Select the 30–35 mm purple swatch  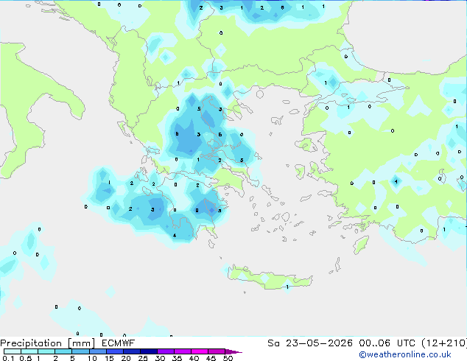click(x=165, y=351)
